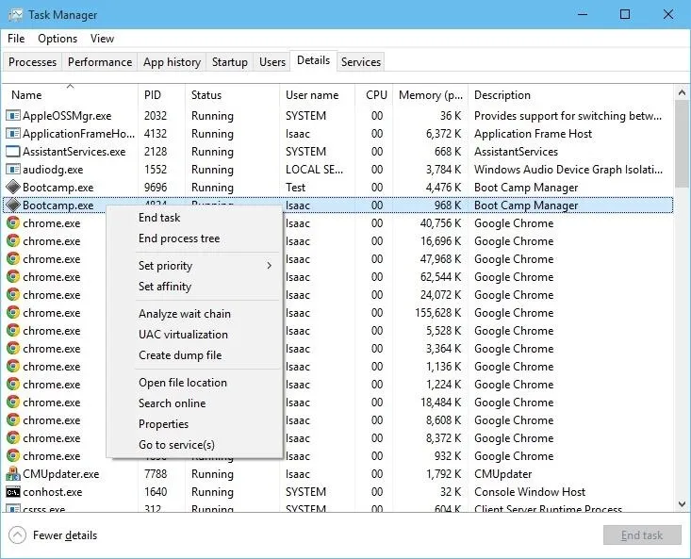Switch to the Performance tab
This screenshot has width=691, height=559.
(x=100, y=62)
